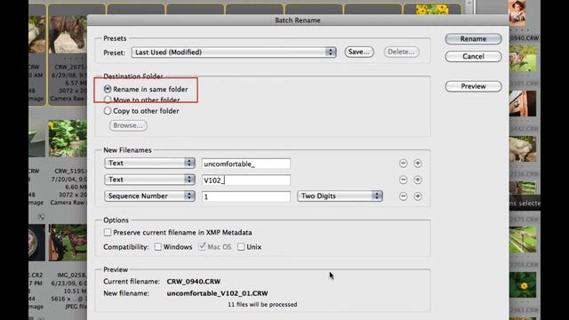Click the sequence start number field
Screen dimensions: 569x320
click(x=246, y=196)
